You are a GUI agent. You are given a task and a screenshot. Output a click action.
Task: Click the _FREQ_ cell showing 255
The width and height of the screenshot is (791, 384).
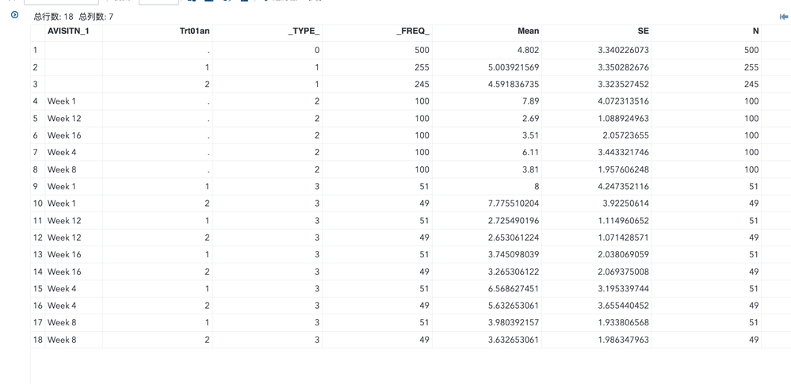coord(421,67)
